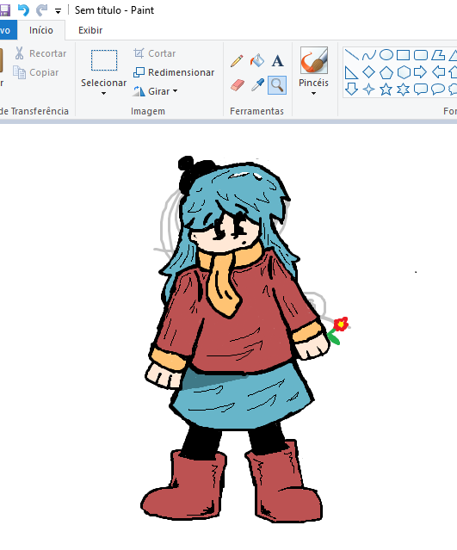Click the red flower on the canvas
Viewport: 457px width, 550px height.
point(341,324)
